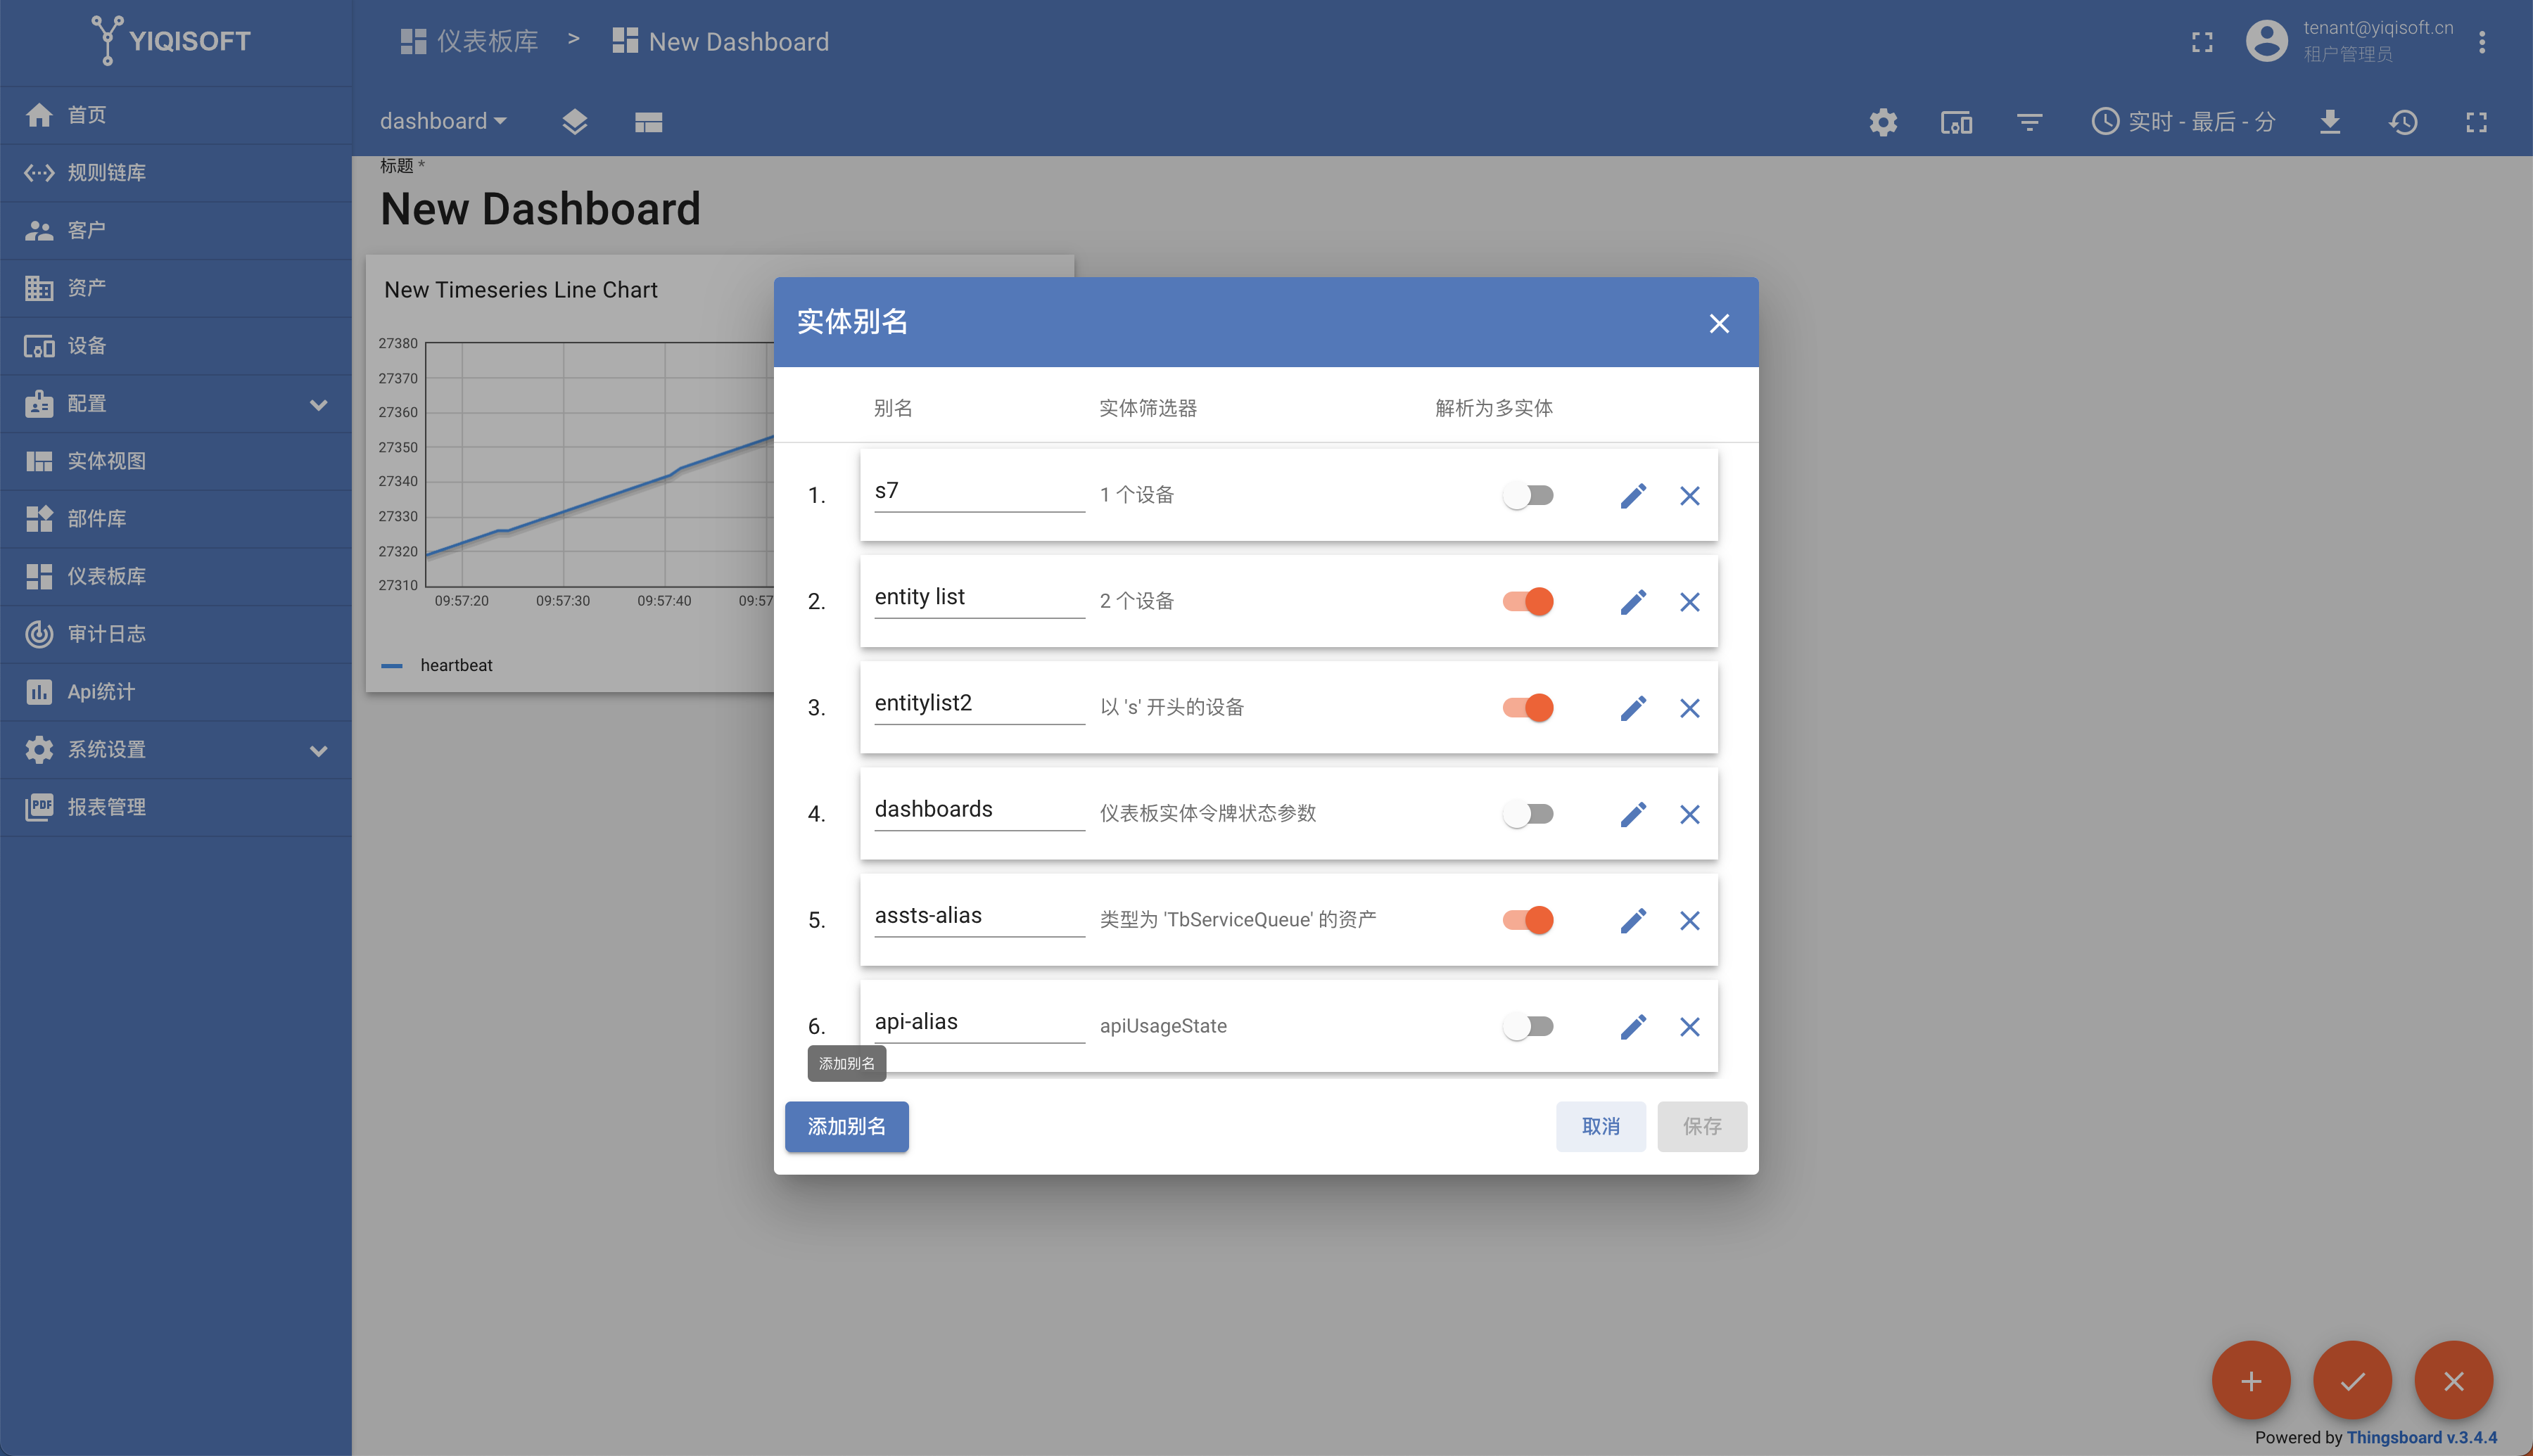Click the manage layouts icon
This screenshot has width=2533, height=1456.
(648, 122)
